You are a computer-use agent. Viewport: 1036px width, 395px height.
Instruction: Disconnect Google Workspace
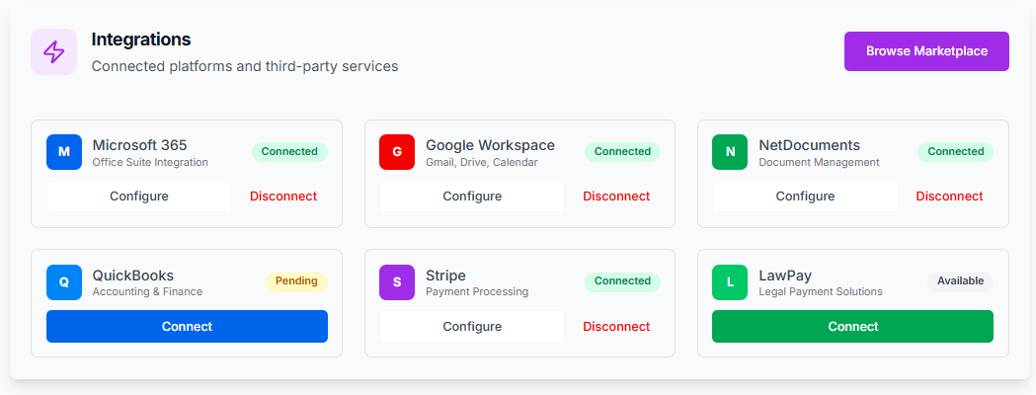[616, 197]
